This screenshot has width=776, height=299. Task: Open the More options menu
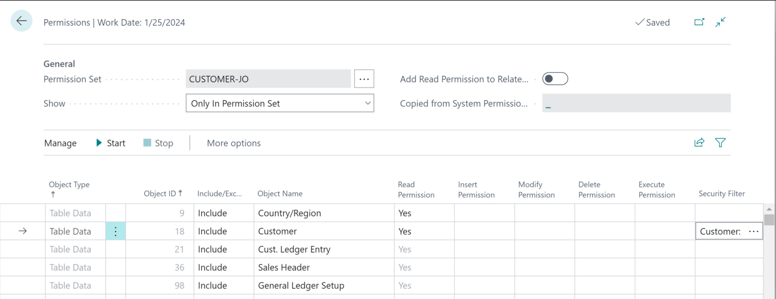coord(233,143)
